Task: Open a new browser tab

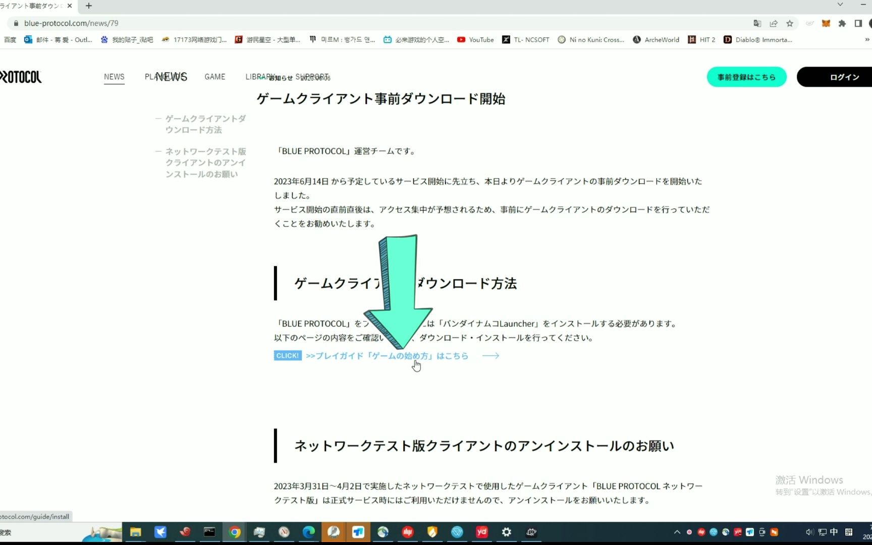Action: click(x=89, y=6)
